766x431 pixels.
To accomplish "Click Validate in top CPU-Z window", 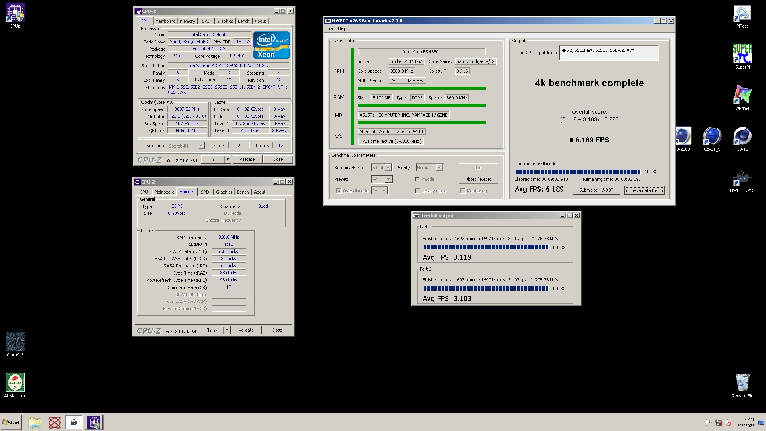I will click(x=247, y=159).
